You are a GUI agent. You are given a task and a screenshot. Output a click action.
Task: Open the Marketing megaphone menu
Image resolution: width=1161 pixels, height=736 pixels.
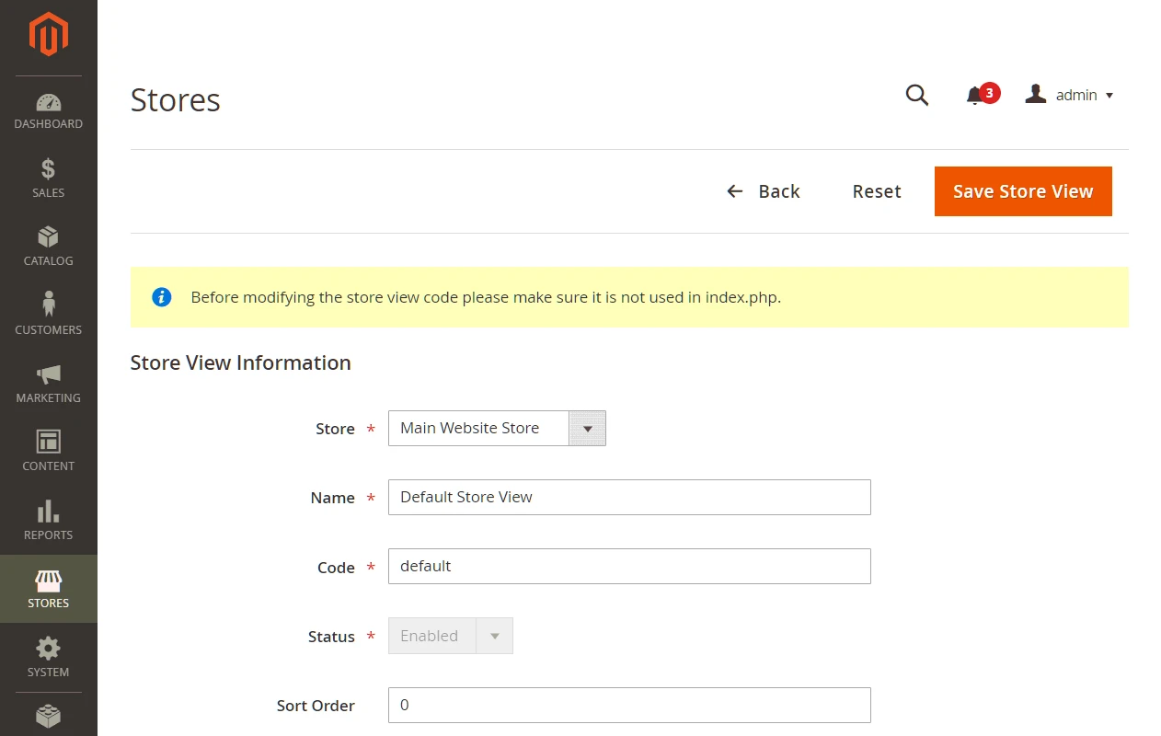click(x=48, y=384)
